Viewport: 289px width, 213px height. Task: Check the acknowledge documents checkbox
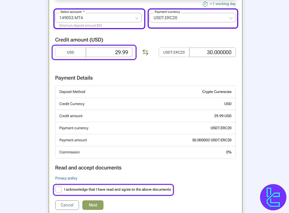point(58,189)
